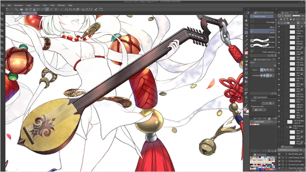Select the Pen tool
This screenshot has height=172, width=306.
coord(246,45)
